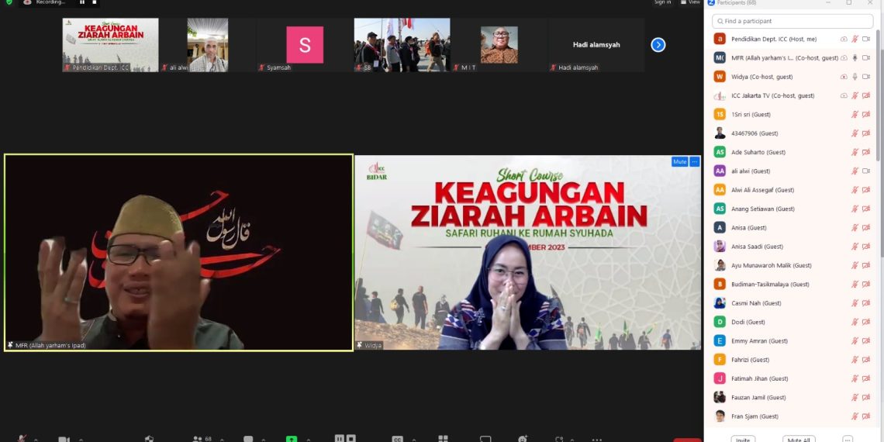The image size is (884, 442).
Task: Open participants panel more options button
Action: click(x=848, y=440)
